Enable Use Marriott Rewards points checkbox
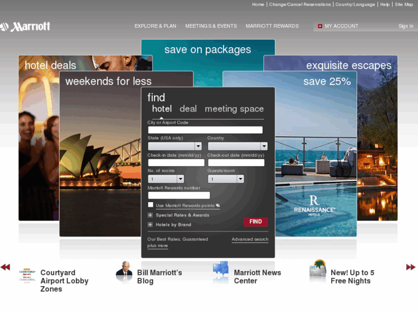The height and width of the screenshot is (313, 418). (x=151, y=204)
